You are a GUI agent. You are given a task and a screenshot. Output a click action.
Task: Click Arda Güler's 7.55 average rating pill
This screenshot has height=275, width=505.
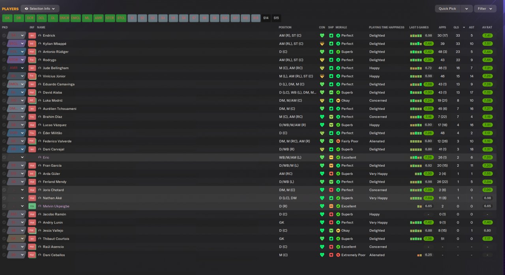point(487,174)
